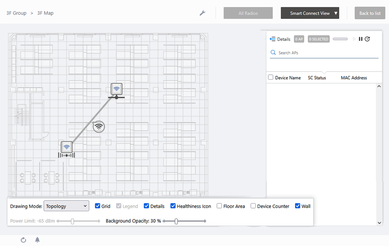Uncheck the Grid checkbox

click(x=97, y=206)
